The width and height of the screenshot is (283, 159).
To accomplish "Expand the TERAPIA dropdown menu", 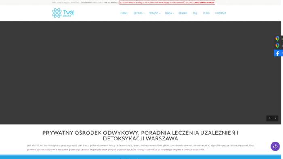I will (154, 13).
